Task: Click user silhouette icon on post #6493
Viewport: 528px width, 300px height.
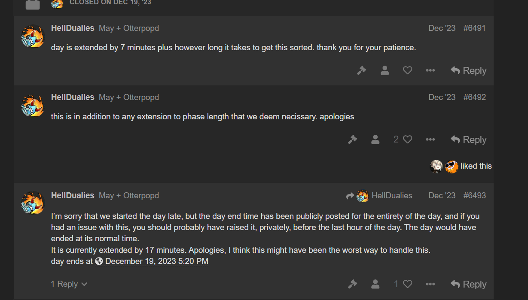Action: pyautogui.click(x=375, y=284)
